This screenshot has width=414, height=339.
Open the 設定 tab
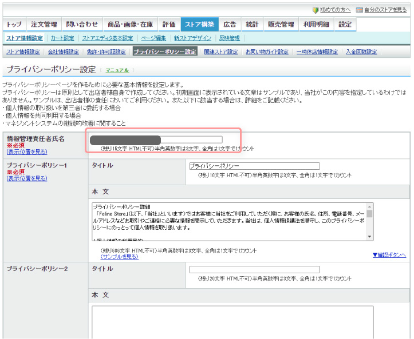tap(345, 25)
